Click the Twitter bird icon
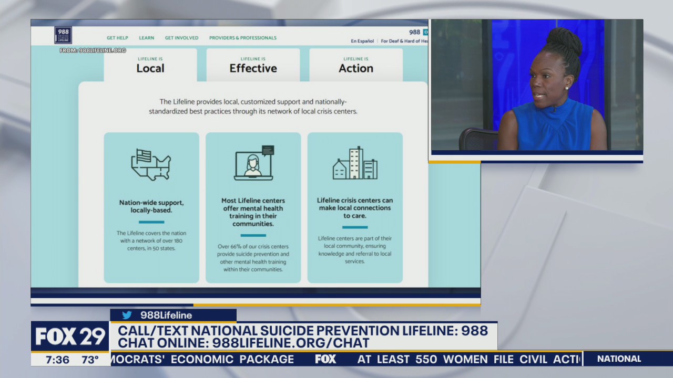 pos(127,315)
